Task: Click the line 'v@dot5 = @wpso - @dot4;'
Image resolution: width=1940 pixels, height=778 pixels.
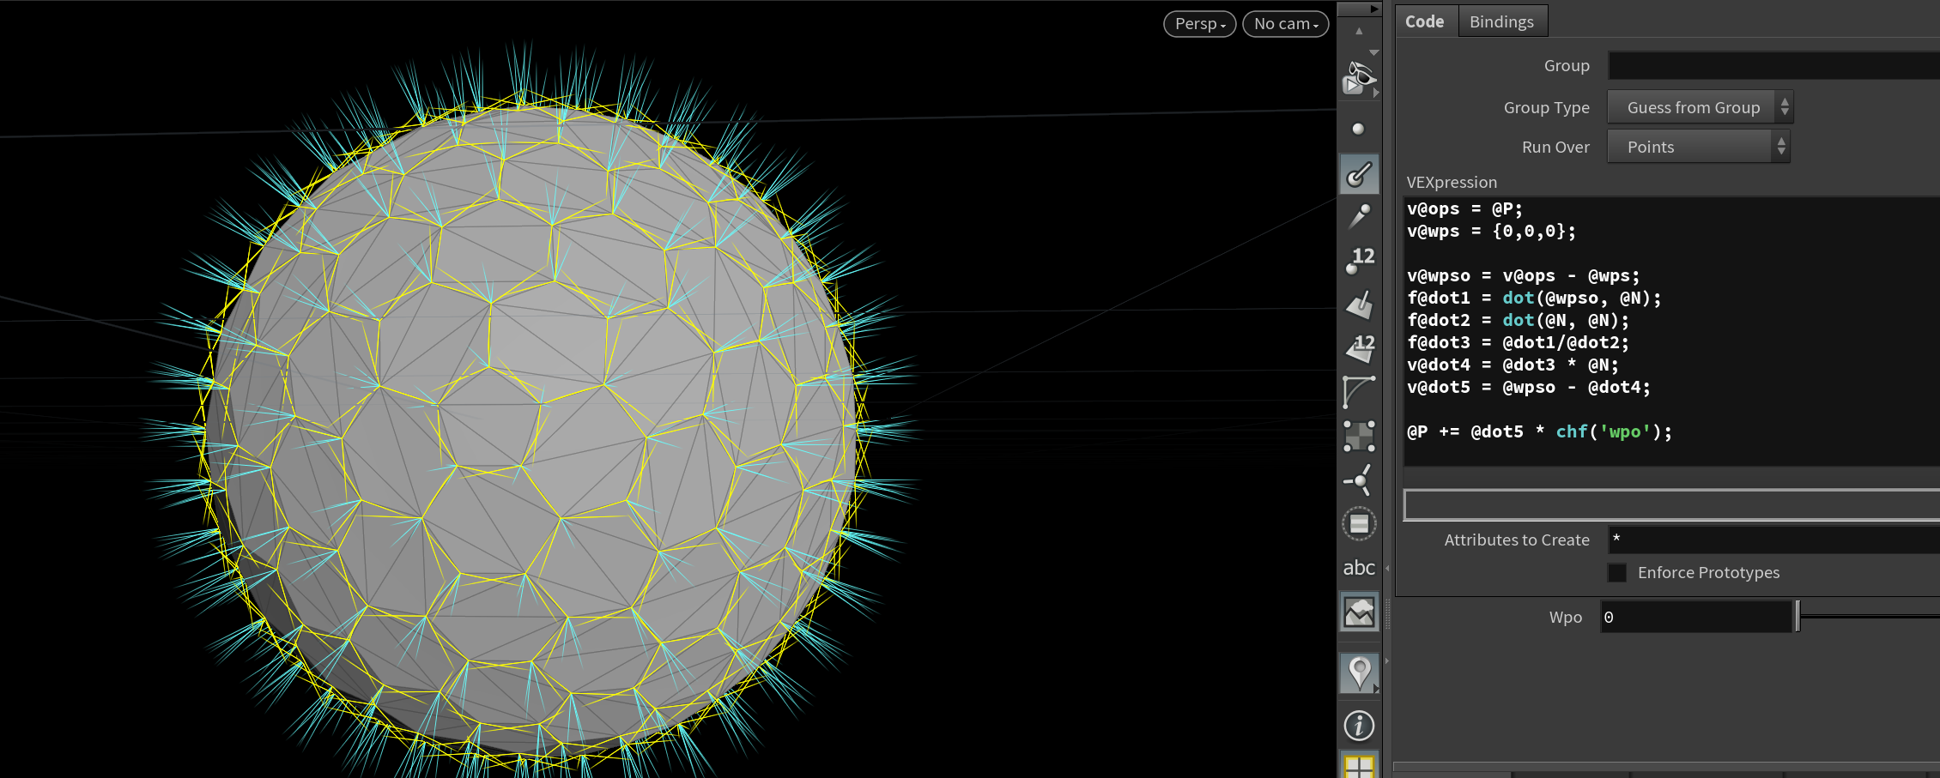Action: coord(1528,387)
